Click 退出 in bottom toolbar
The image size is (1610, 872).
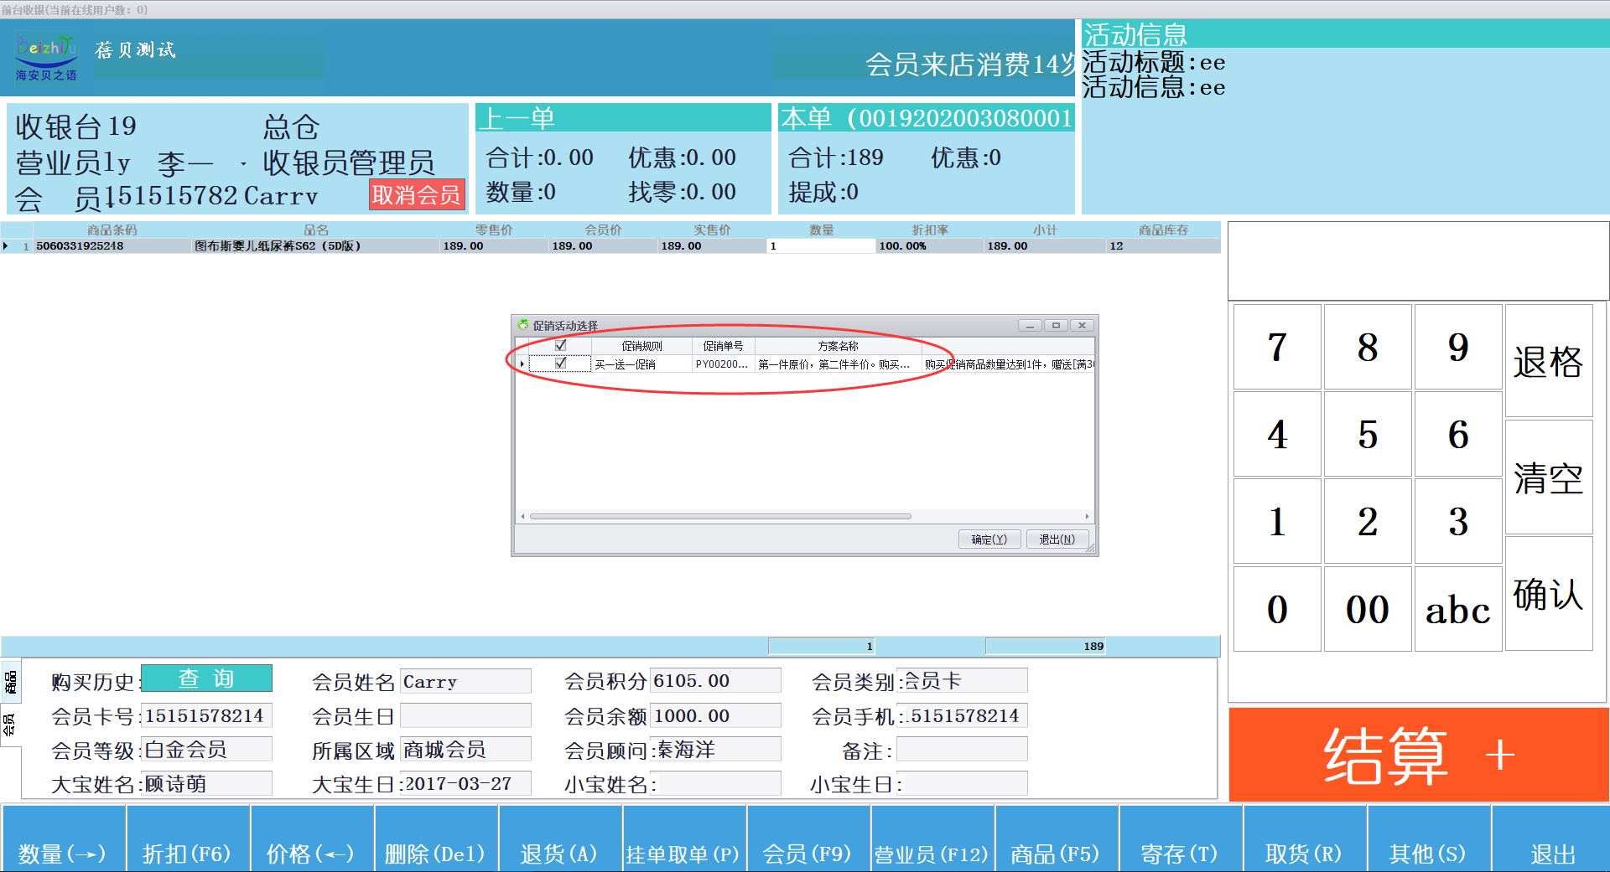tap(1551, 838)
